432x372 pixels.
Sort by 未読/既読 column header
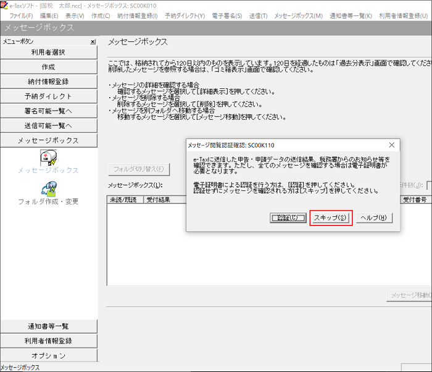[125, 200]
